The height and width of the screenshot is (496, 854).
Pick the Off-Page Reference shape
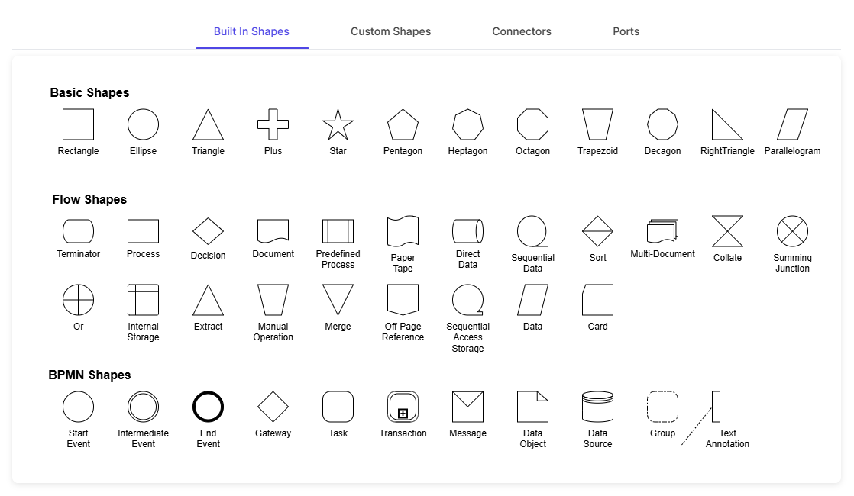pos(403,300)
